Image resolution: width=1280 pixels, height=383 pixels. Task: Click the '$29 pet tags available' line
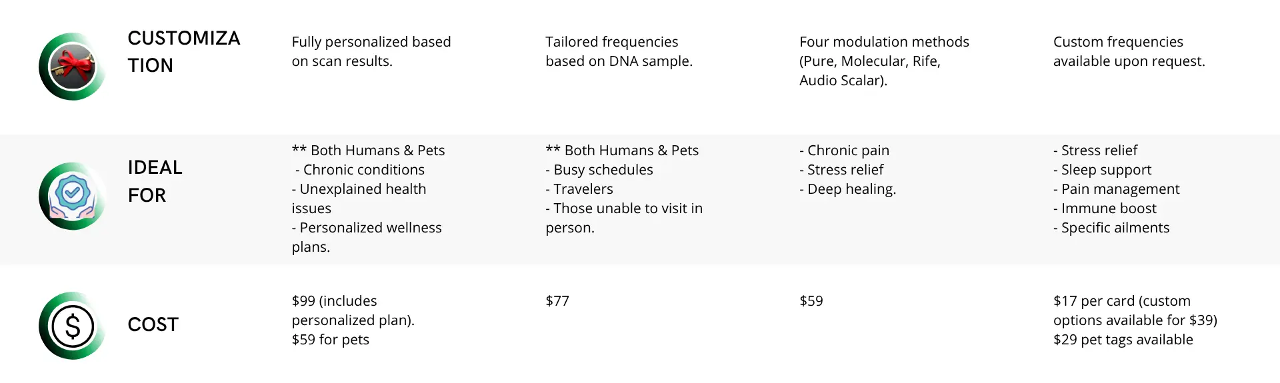click(x=1123, y=340)
